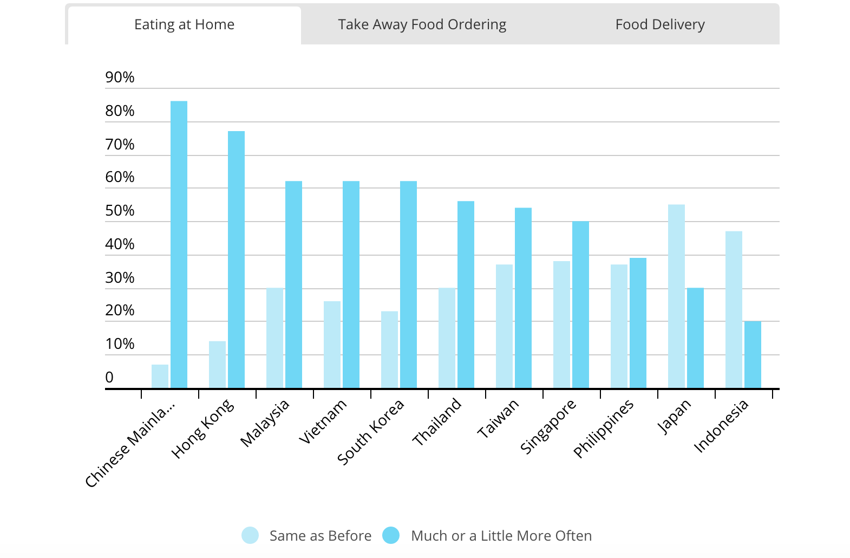The image size is (850, 558).
Task: Click the Japan axis label
Action: coord(674,416)
